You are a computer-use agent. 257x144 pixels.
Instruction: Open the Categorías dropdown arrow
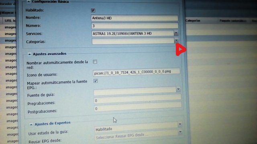click(x=176, y=40)
